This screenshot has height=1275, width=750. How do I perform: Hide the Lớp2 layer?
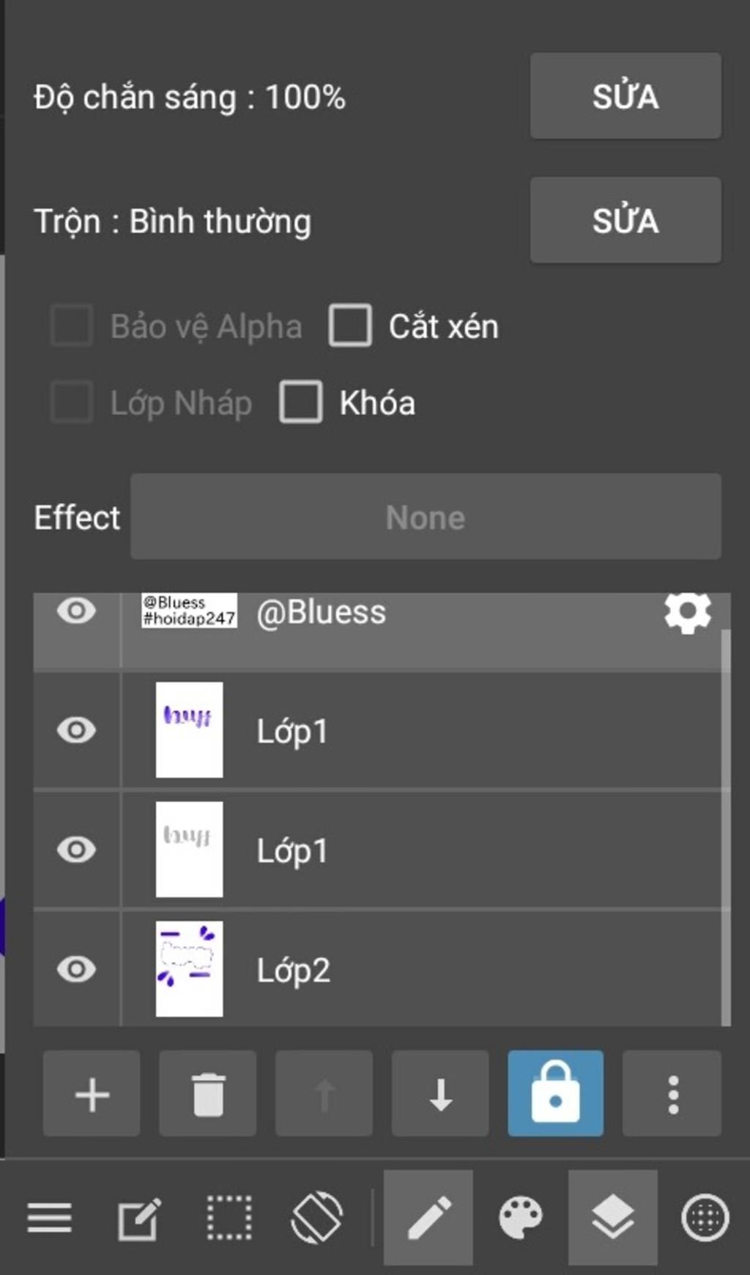[x=76, y=969]
